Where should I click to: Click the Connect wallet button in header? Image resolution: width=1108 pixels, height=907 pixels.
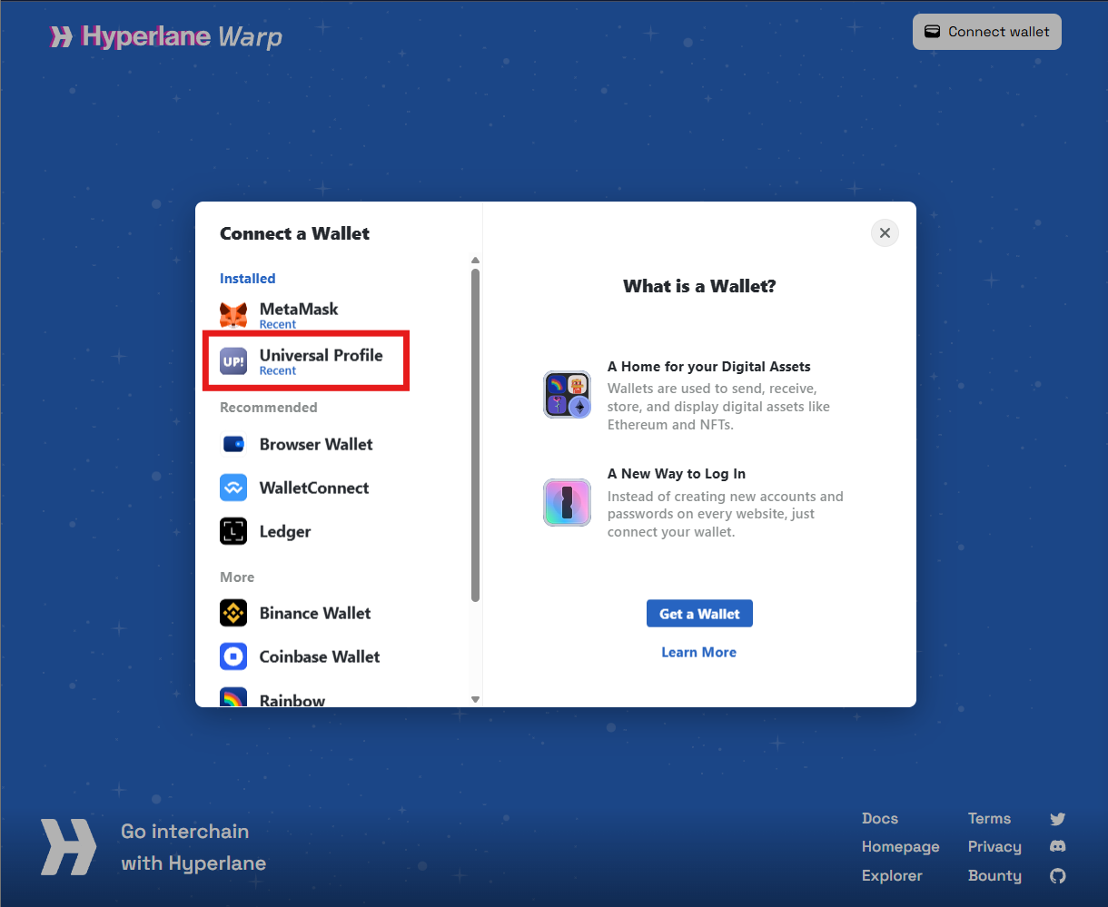pos(987,32)
